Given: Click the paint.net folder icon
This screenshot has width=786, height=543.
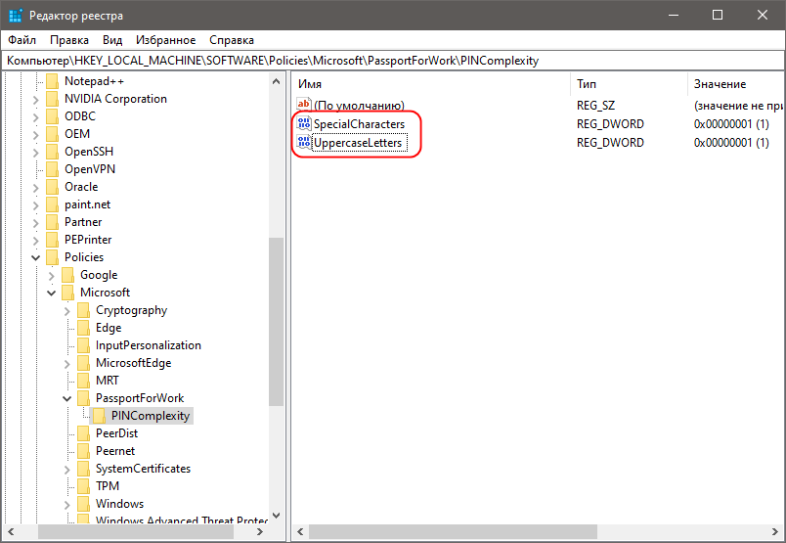Looking at the screenshot, I should 52,204.
